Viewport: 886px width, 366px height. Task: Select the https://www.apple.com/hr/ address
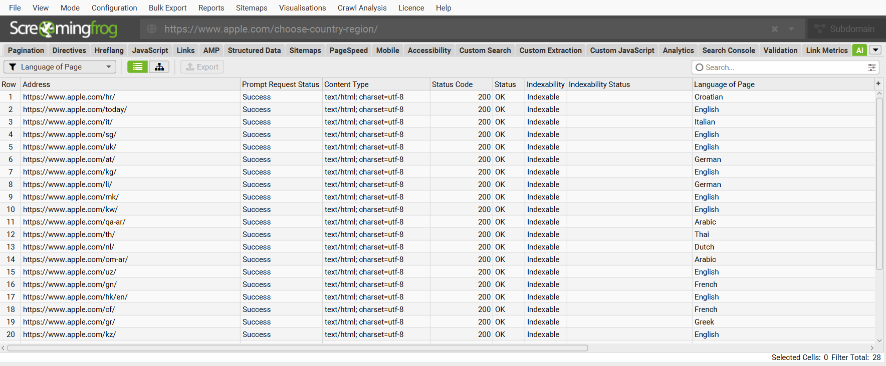tap(69, 97)
